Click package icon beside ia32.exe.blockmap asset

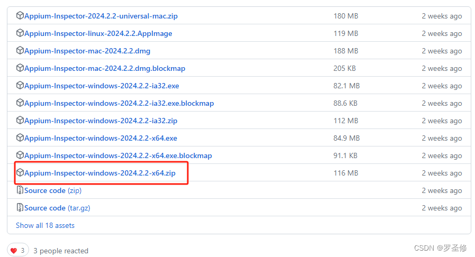pyautogui.click(x=20, y=103)
